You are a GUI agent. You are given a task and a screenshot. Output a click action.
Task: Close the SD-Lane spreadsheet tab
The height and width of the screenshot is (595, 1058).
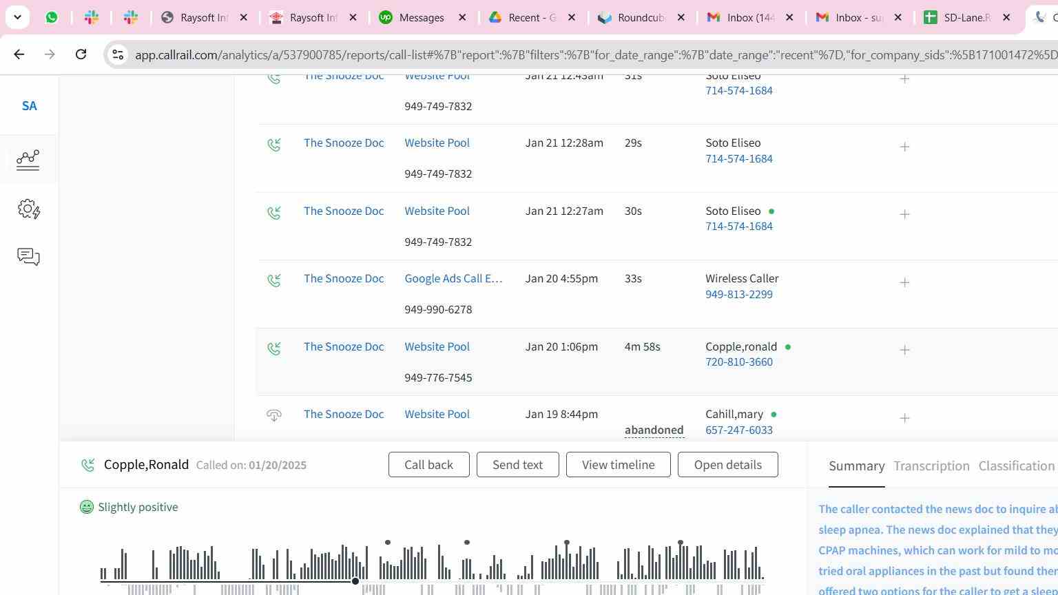click(1006, 17)
